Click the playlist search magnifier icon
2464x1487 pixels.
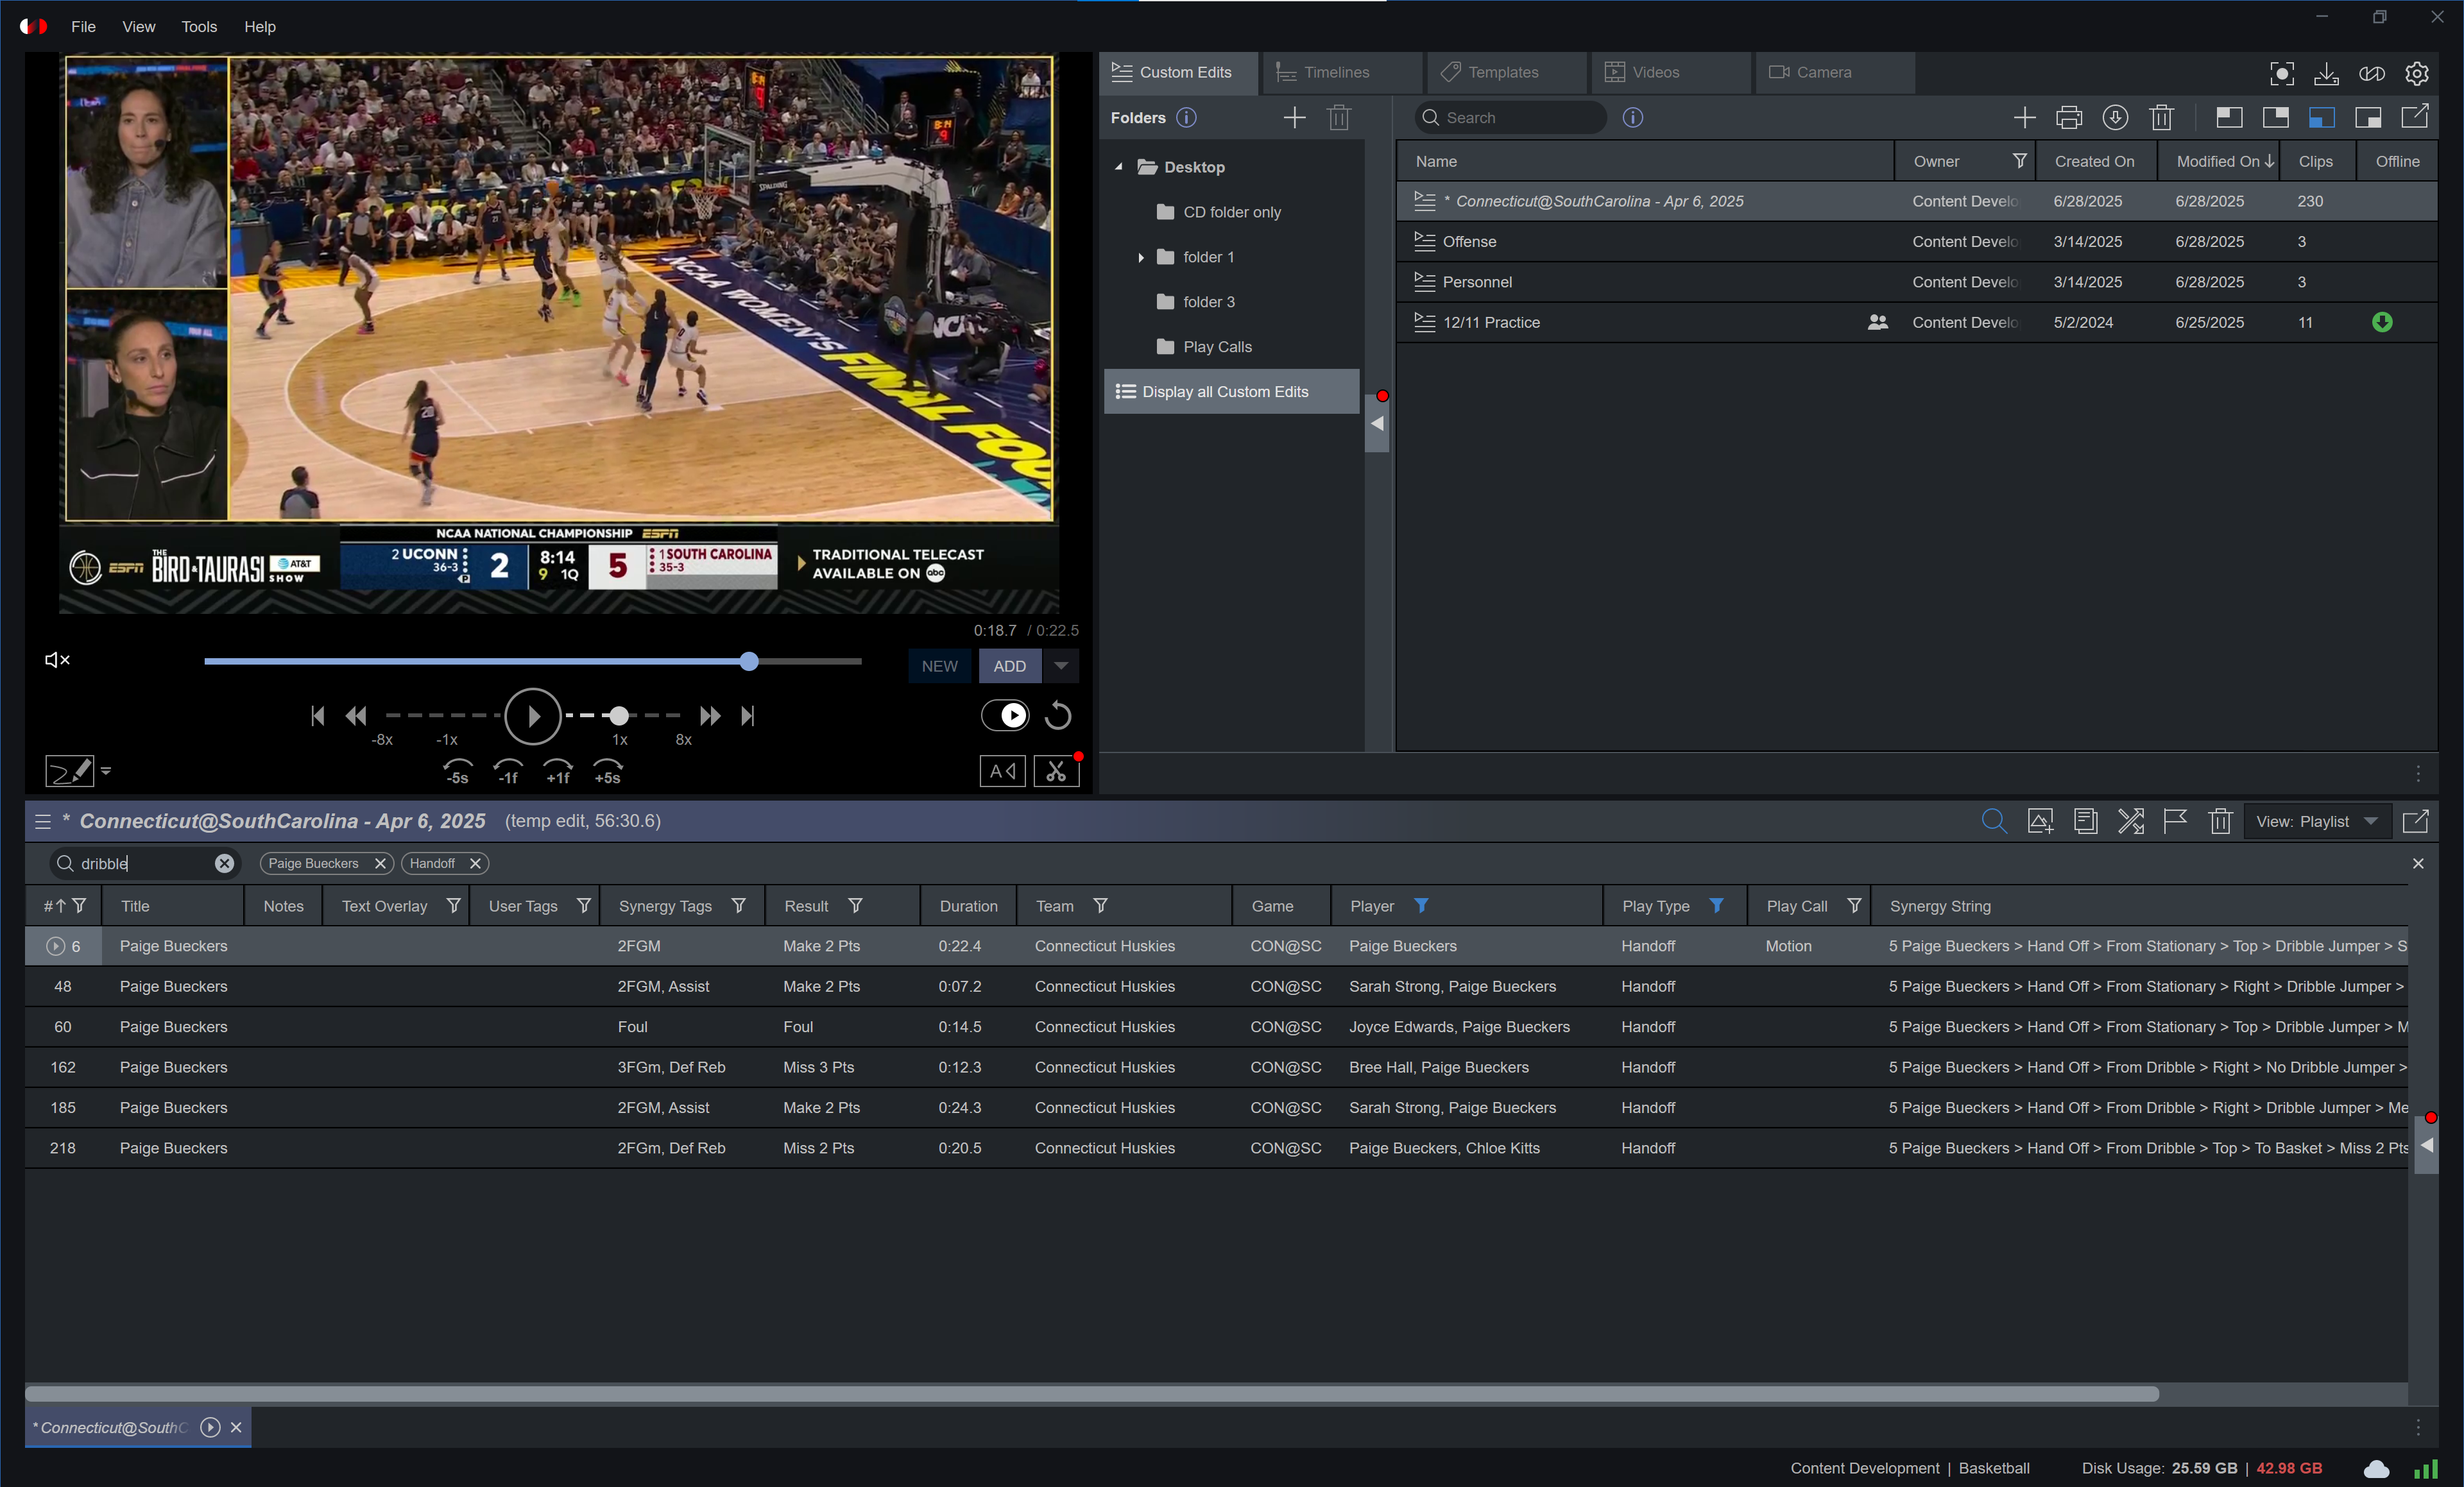1994,821
